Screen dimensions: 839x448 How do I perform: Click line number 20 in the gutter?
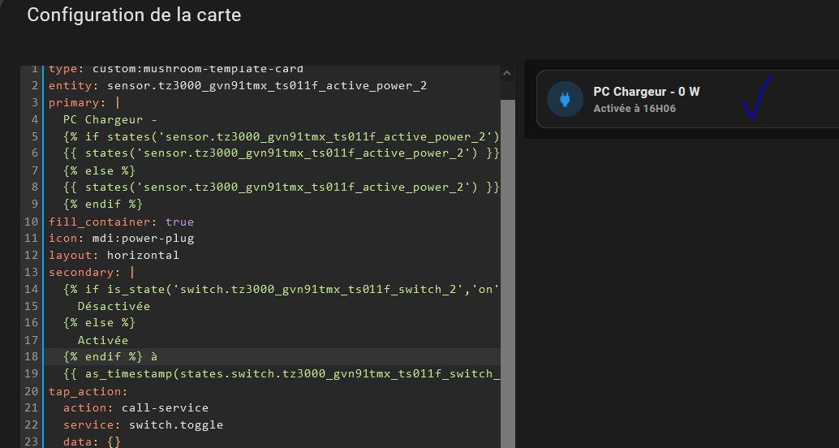[31, 391]
